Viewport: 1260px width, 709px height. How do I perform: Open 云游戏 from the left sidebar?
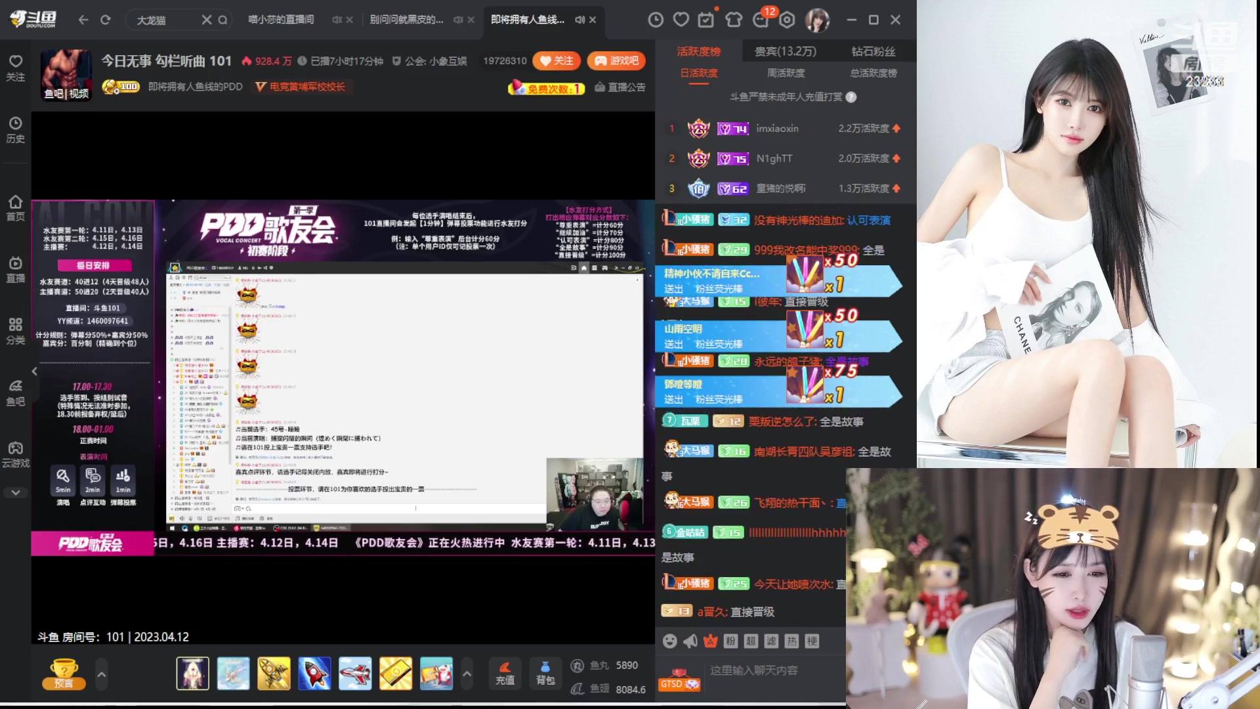(14, 453)
